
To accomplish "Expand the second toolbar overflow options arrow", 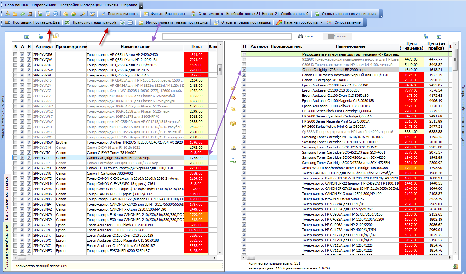I will pos(365,23).
